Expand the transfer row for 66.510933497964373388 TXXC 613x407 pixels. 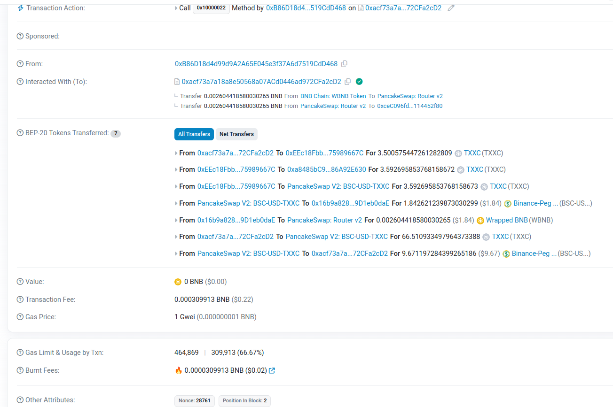coord(176,237)
